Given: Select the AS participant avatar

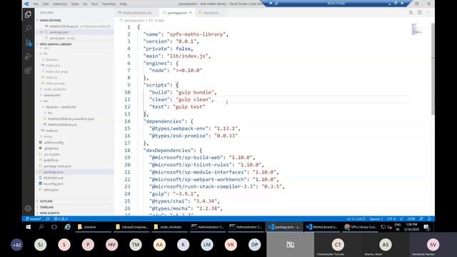Looking at the screenshot, I should point(386,244).
